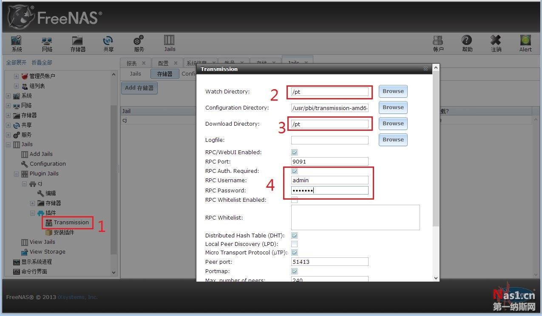The image size is (542, 316).
Task: Open the 帮助 (Help) toolbar icon
Action: pos(467,43)
